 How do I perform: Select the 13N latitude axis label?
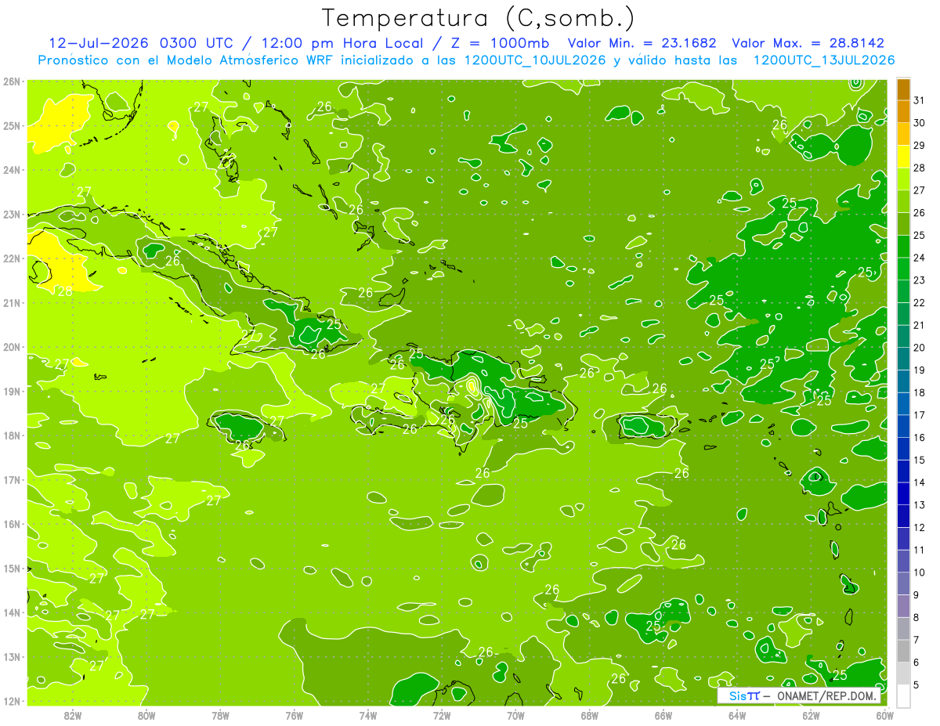pos(12,656)
